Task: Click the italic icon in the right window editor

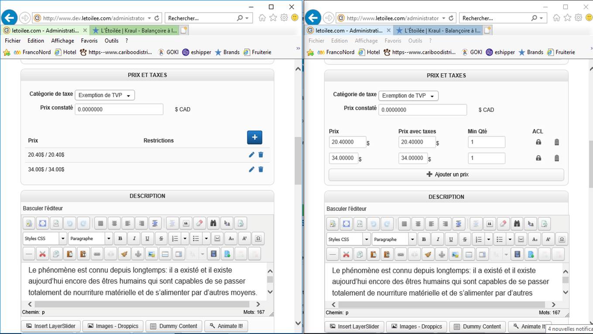Action: [437, 239]
